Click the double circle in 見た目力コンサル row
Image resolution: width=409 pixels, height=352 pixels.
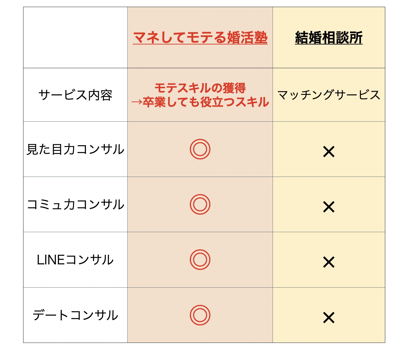pos(200,149)
